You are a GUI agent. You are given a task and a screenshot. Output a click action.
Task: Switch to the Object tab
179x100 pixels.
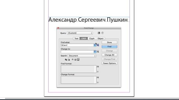click(100, 39)
